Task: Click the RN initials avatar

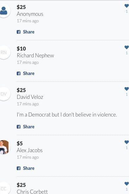Action: click(x=4, y=52)
